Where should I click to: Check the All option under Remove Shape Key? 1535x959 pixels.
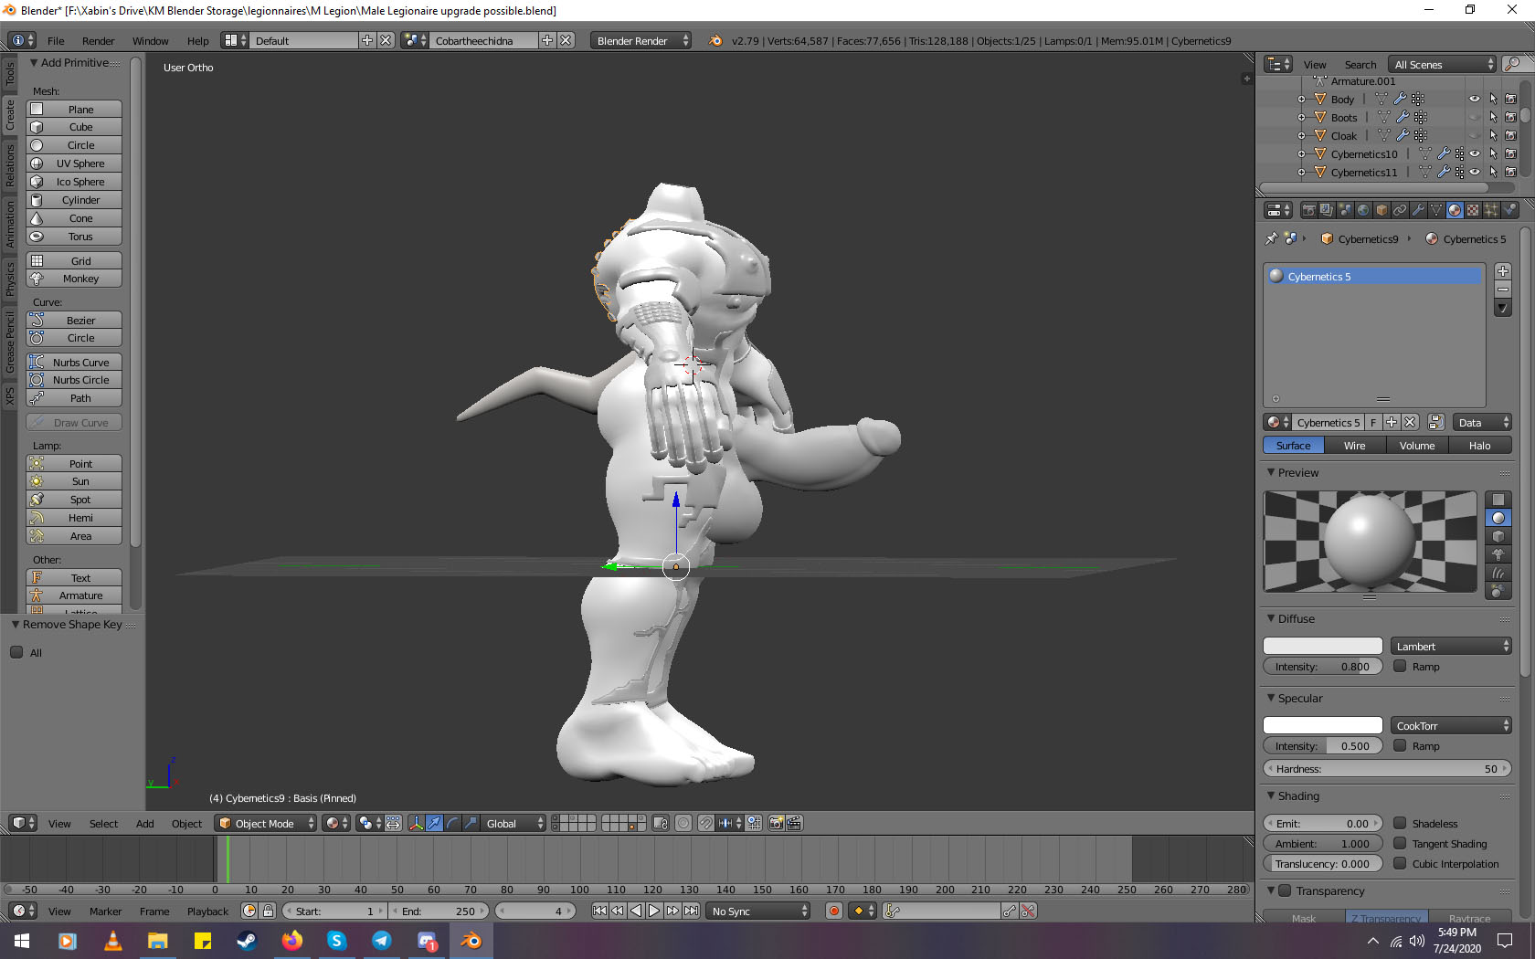16,652
